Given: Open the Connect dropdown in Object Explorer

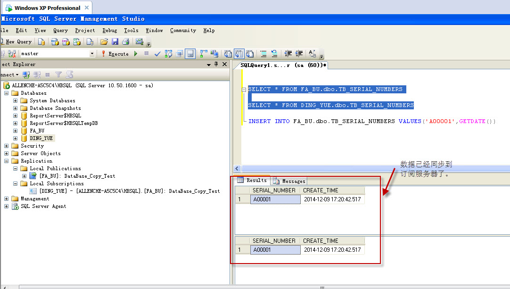Looking at the screenshot, I should [9, 75].
